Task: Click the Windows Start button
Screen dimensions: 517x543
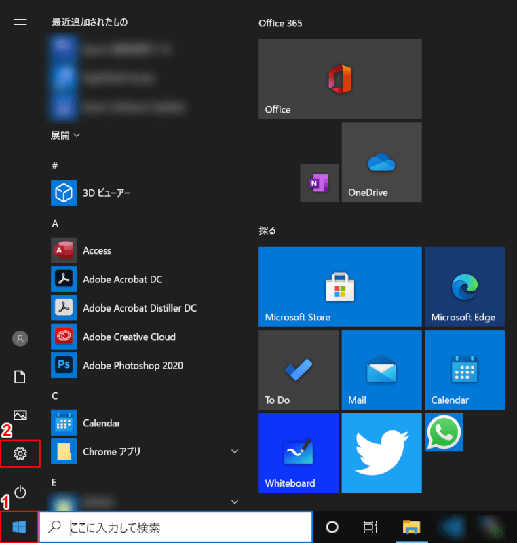Action: pos(19,527)
